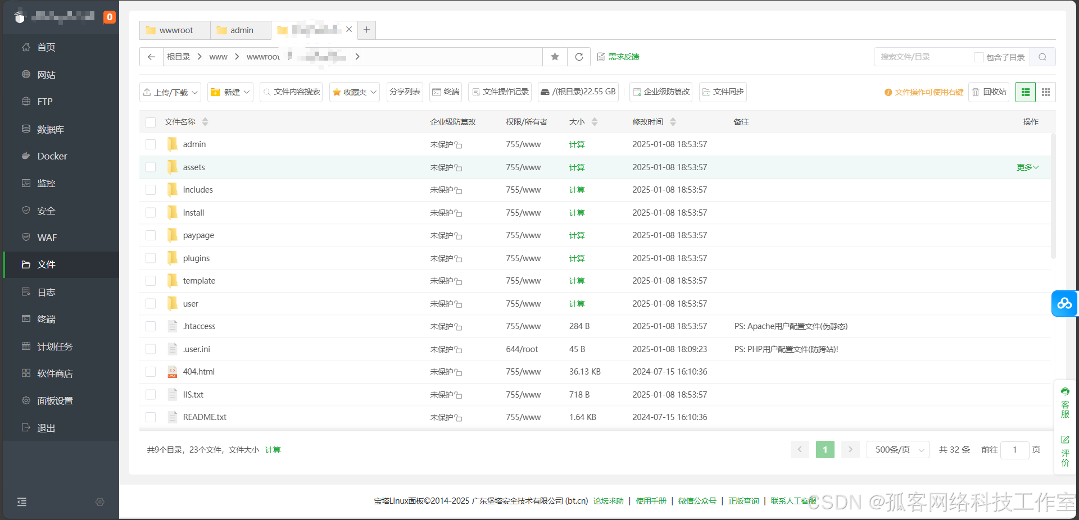Click 企业级防篡改 toolbar button
Viewport: 1079px width, 520px height.
click(661, 92)
